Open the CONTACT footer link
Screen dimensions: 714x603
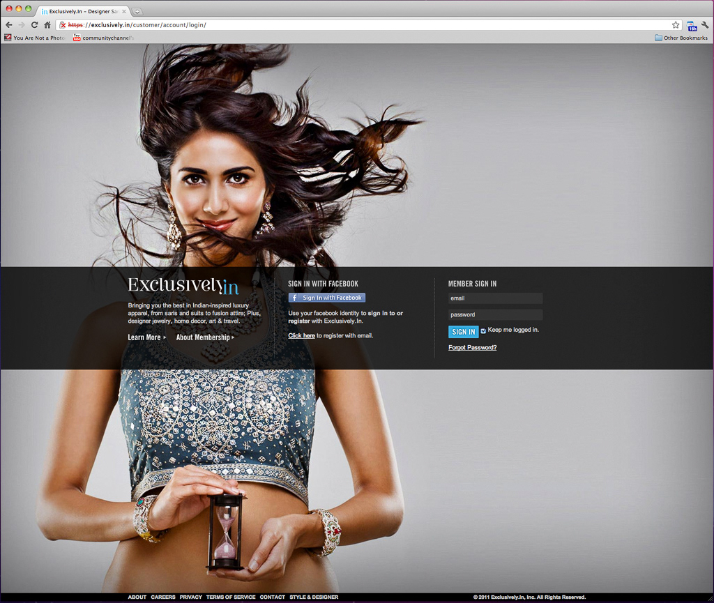pos(273,597)
